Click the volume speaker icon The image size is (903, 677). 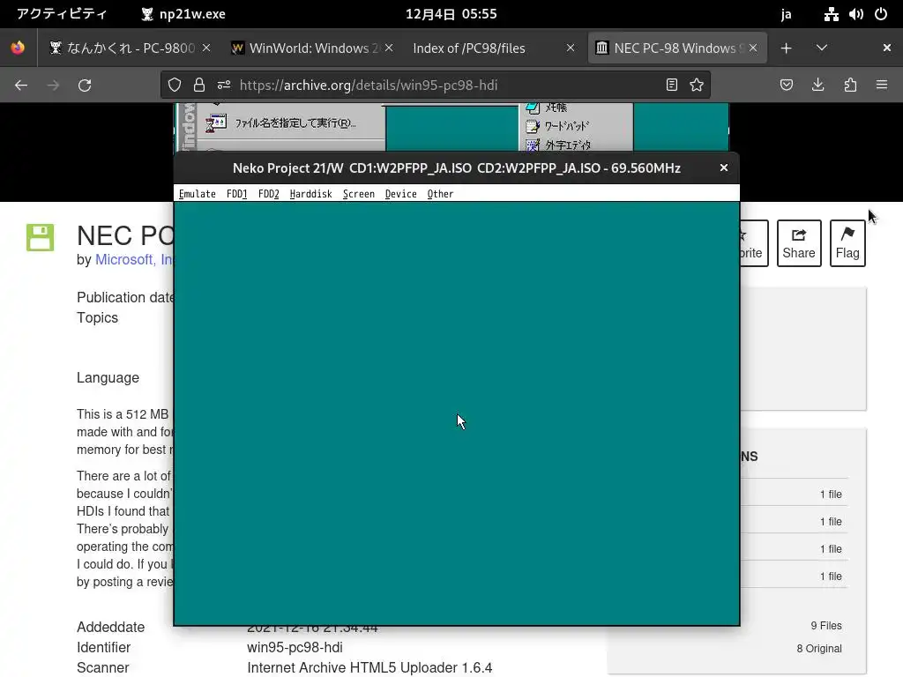pyautogui.click(x=855, y=14)
